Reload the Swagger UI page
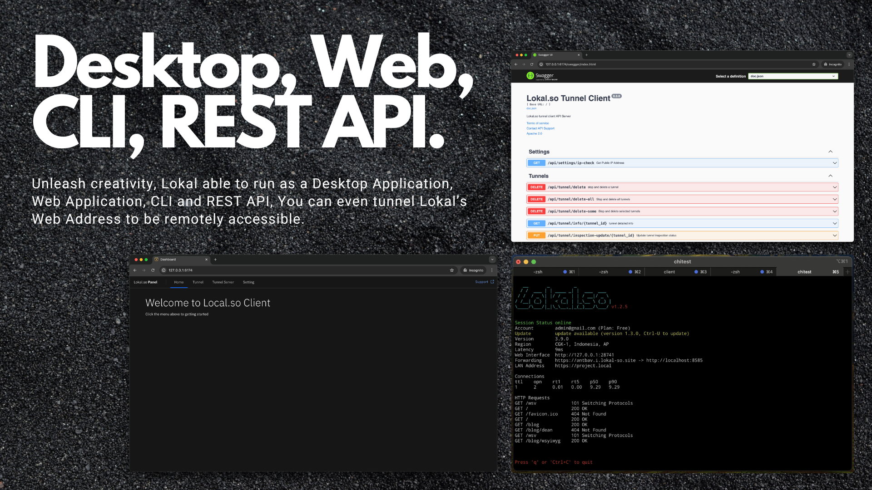Viewport: 872px width, 490px height. pyautogui.click(x=531, y=64)
